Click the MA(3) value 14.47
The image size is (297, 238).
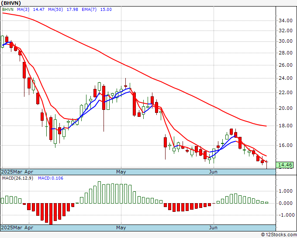click(38, 10)
